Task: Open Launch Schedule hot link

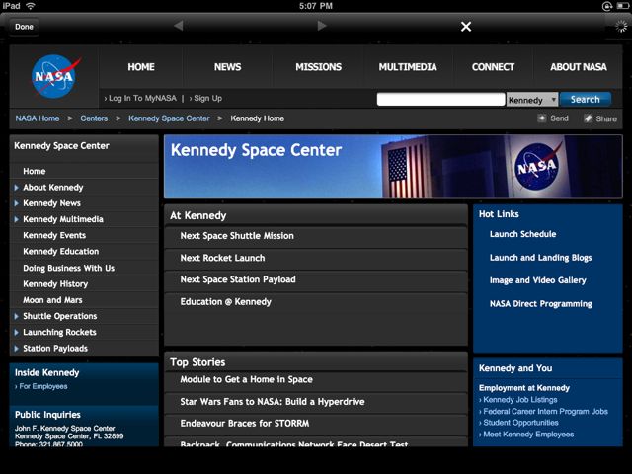Action: [522, 234]
